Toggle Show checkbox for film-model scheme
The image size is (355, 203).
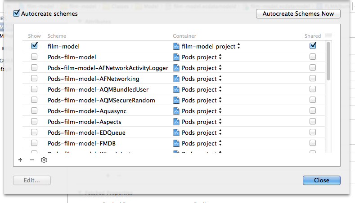(x=34, y=46)
